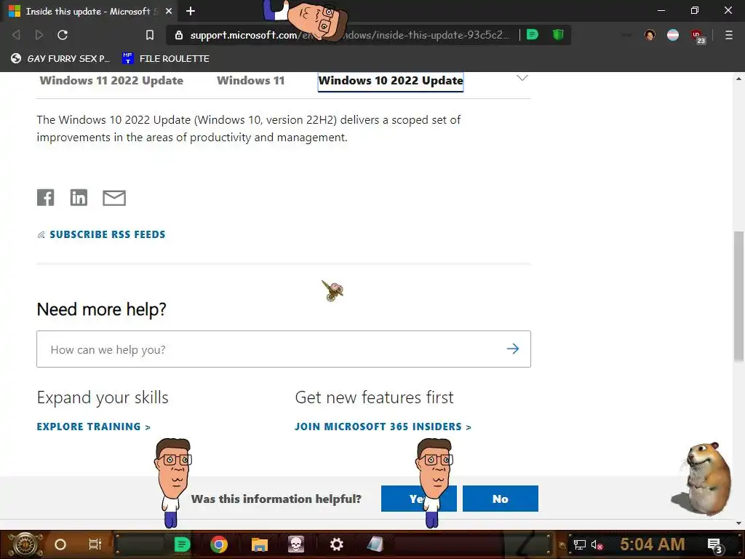The height and width of the screenshot is (559, 745).
Task: Switch to the Windows 11 tab
Action: (250, 80)
